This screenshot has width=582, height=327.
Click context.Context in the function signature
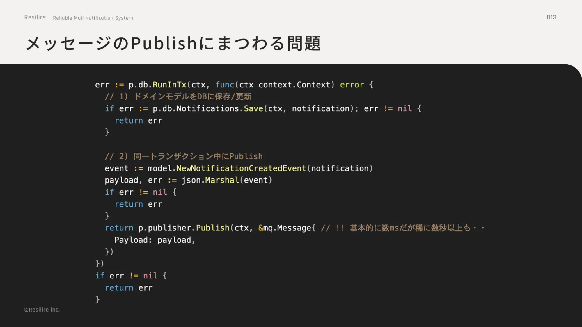click(x=294, y=85)
